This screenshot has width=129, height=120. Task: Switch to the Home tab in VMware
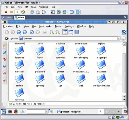7,17
